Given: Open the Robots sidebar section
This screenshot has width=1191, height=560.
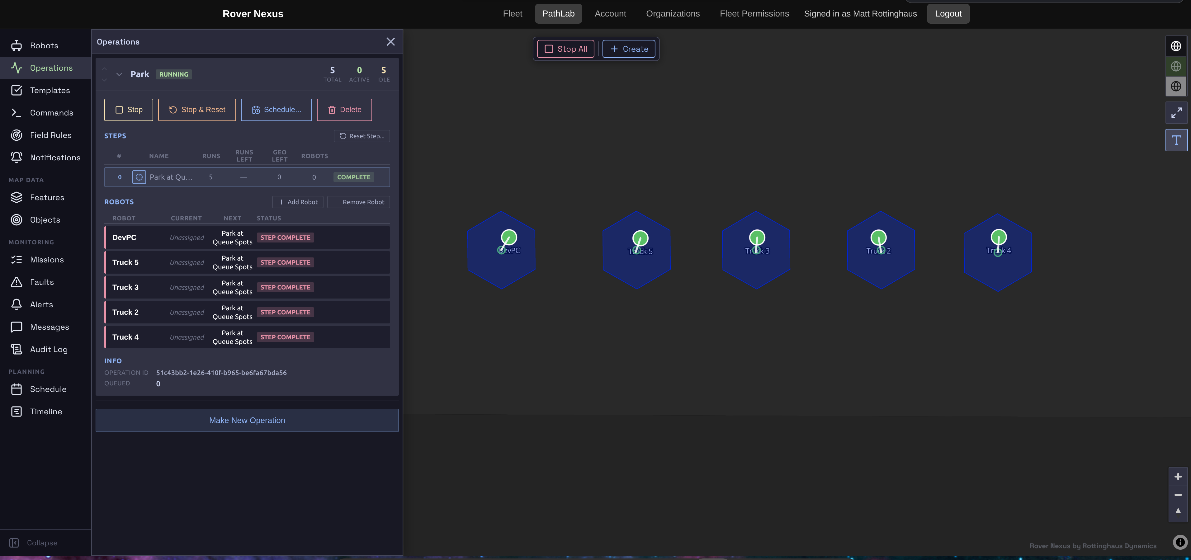Looking at the screenshot, I should 45,45.
